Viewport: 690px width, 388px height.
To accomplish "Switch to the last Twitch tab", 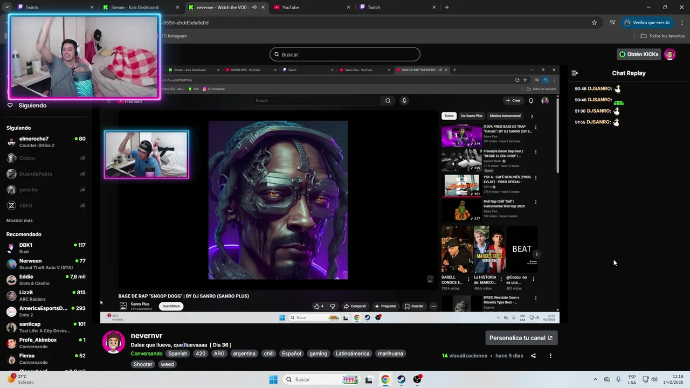I will point(396,8).
